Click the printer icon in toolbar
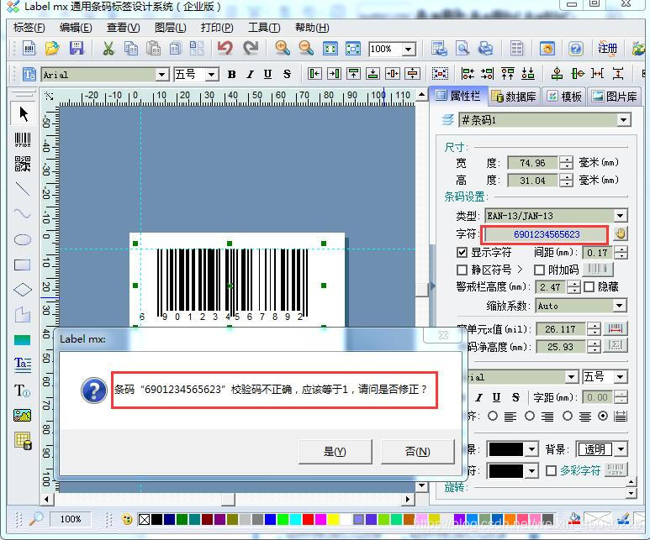Viewport: 650px width, 540px height. 485,49
